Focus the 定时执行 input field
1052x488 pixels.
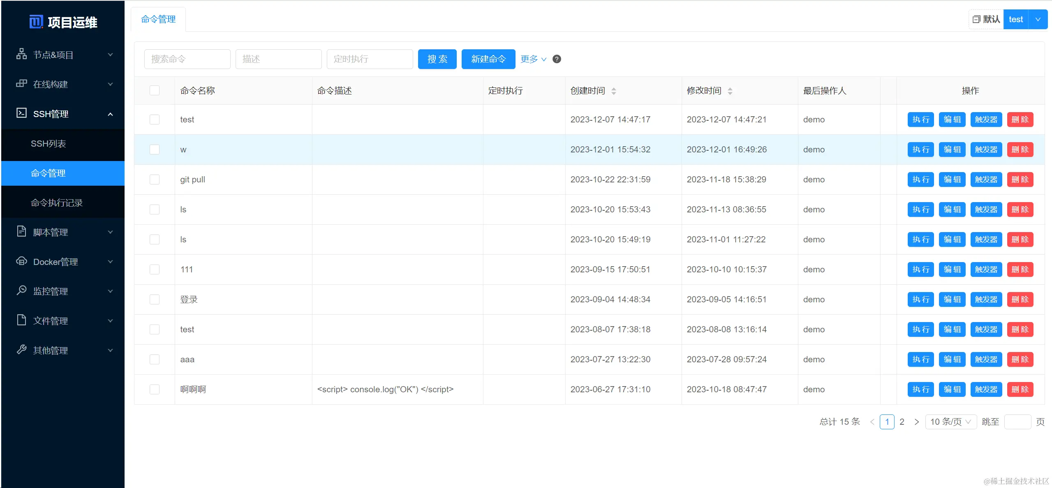[x=370, y=59]
